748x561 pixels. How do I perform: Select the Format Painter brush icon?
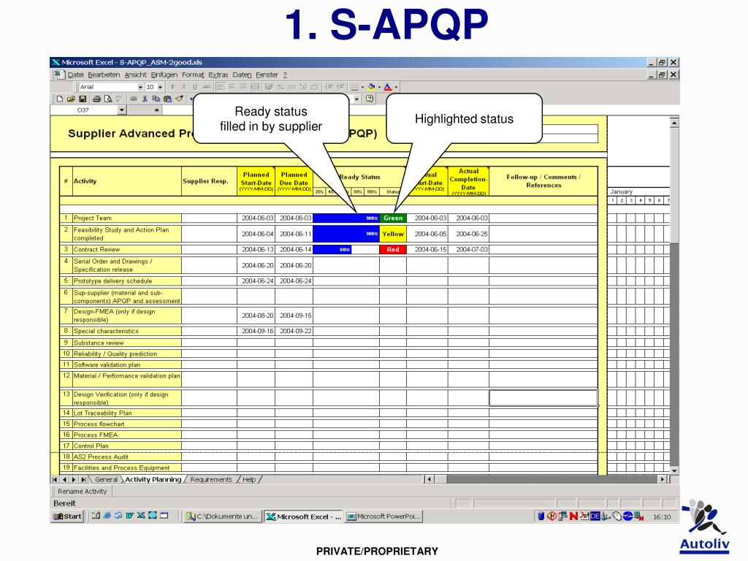click(x=179, y=99)
